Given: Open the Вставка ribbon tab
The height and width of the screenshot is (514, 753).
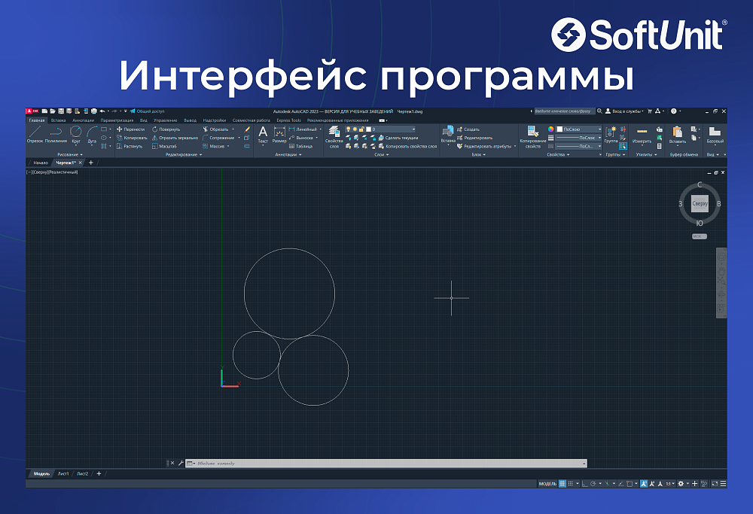Looking at the screenshot, I should tap(58, 120).
